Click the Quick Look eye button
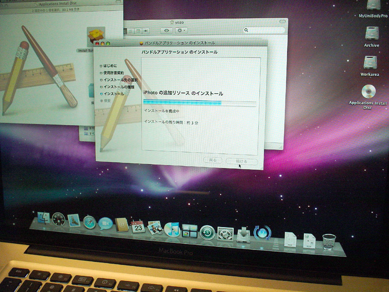The image size is (389, 292). (166, 31)
